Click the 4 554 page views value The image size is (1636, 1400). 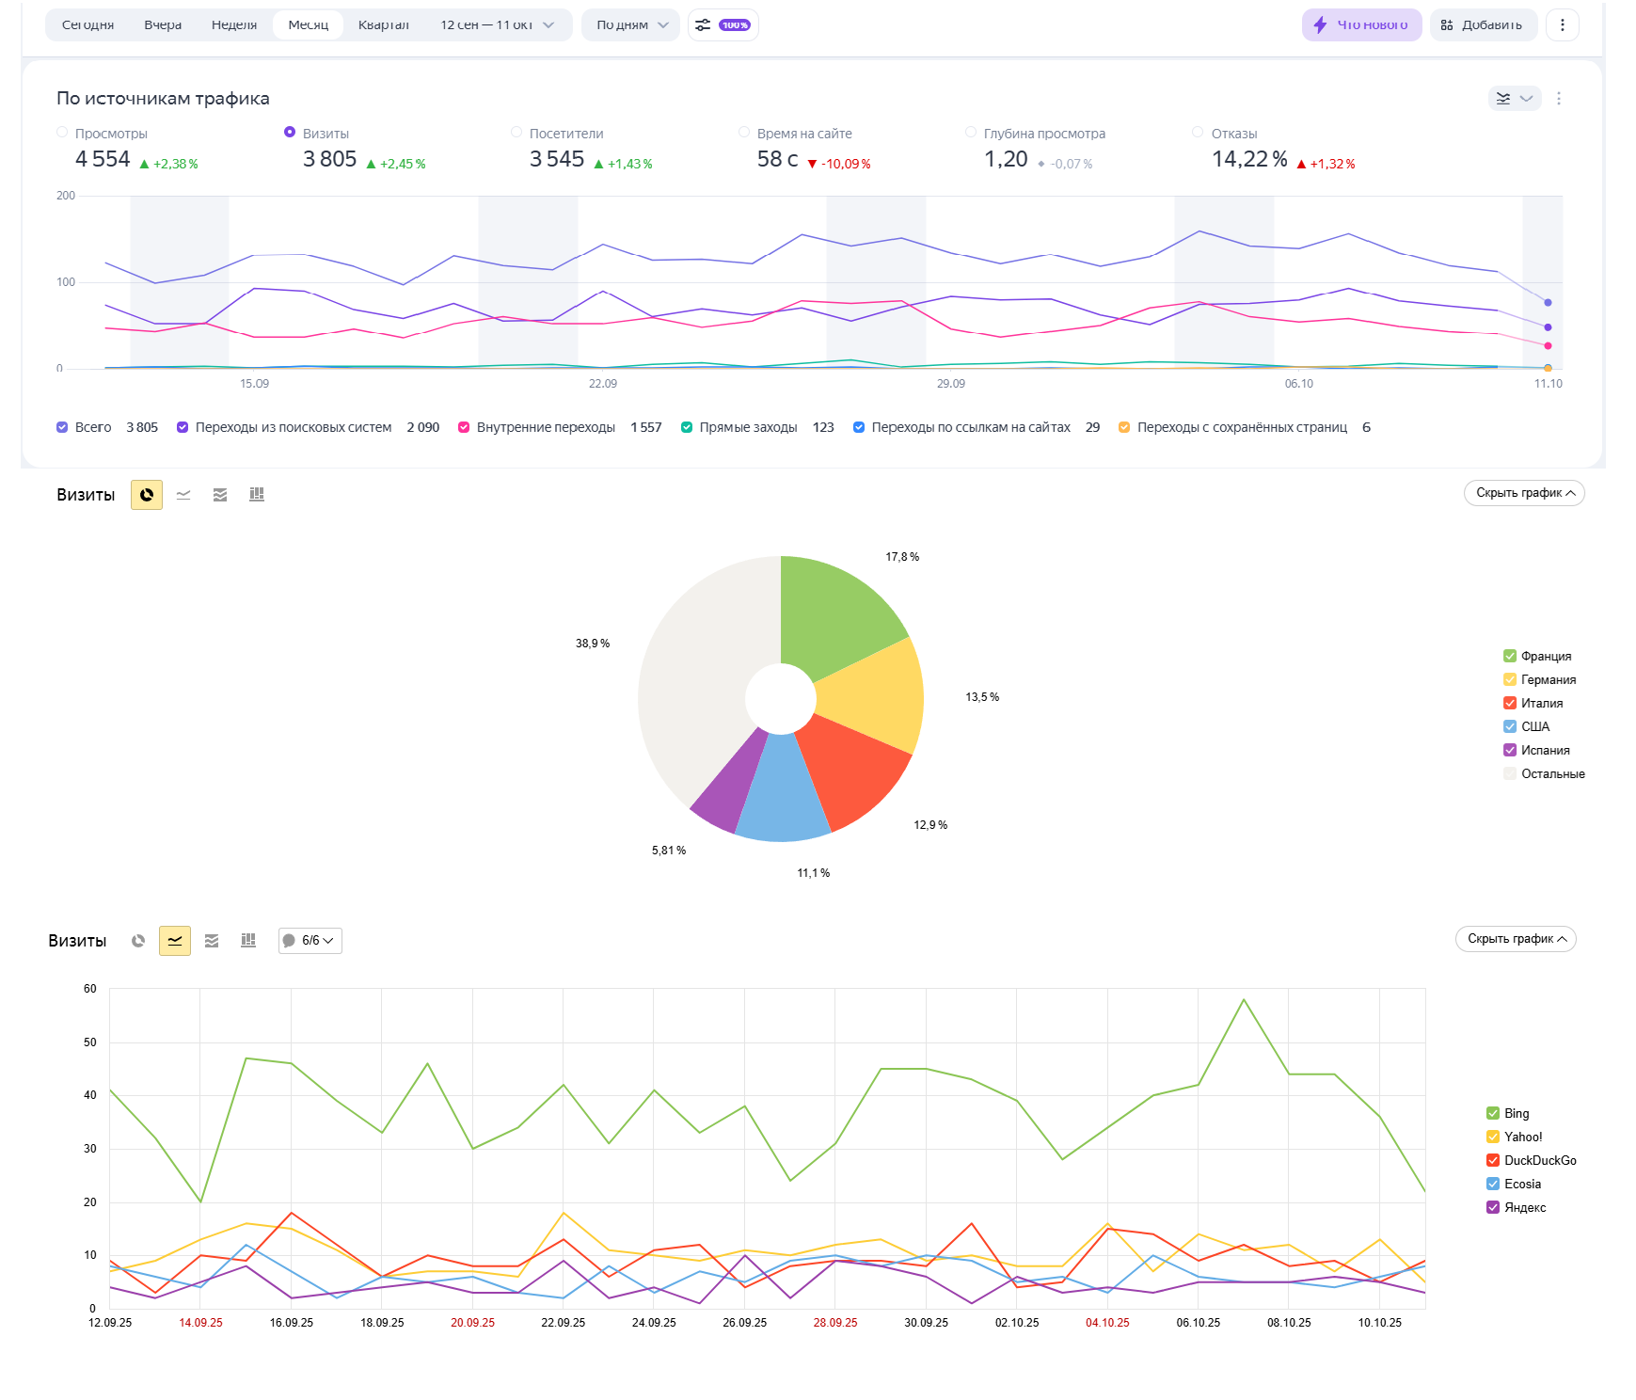point(103,160)
